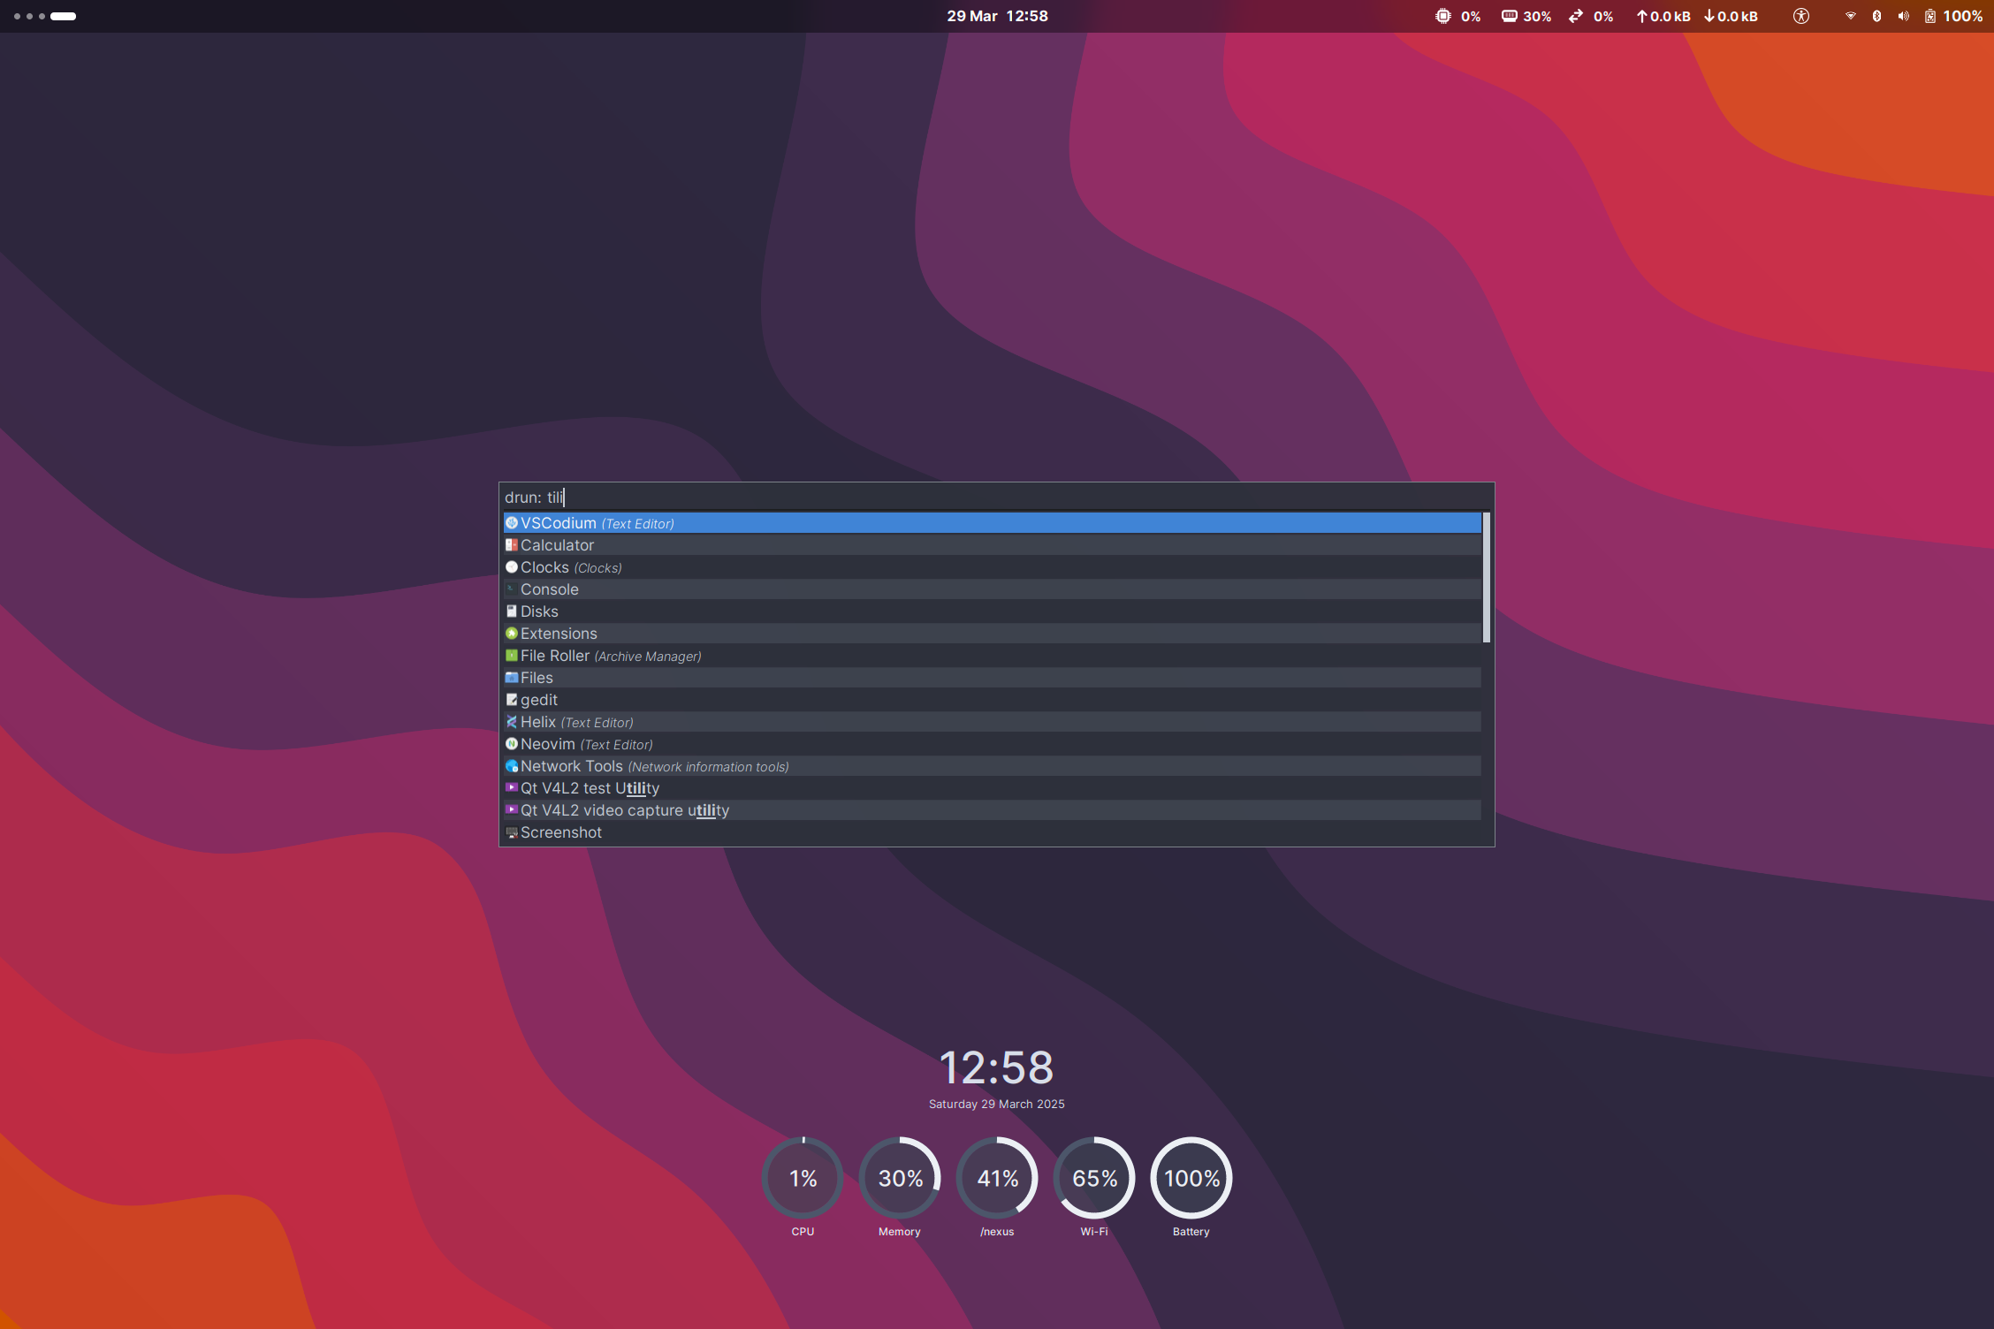Select the Disks entry
This screenshot has height=1329, width=1994.
pos(992,611)
